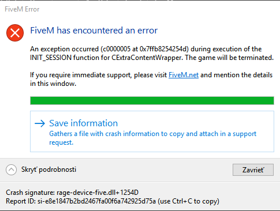The width and height of the screenshot is (280, 211).
Task: Select the Skryť podrobnosti label
Action: click(x=48, y=169)
